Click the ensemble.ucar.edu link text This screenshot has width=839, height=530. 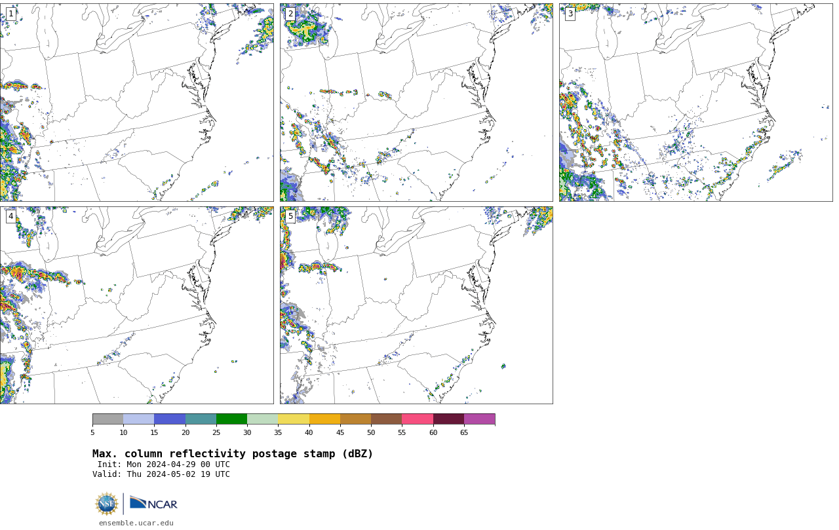click(x=136, y=523)
